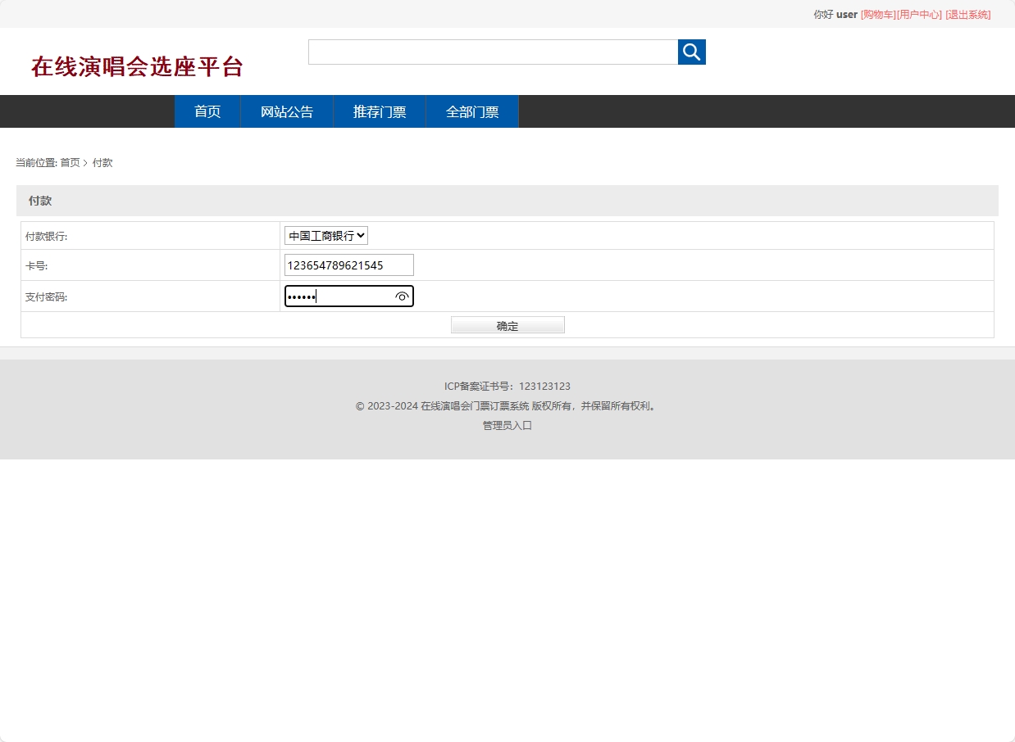Viewport: 1015px width, 742px height.
Task: Log out via 退出系统 link
Action: (x=967, y=14)
